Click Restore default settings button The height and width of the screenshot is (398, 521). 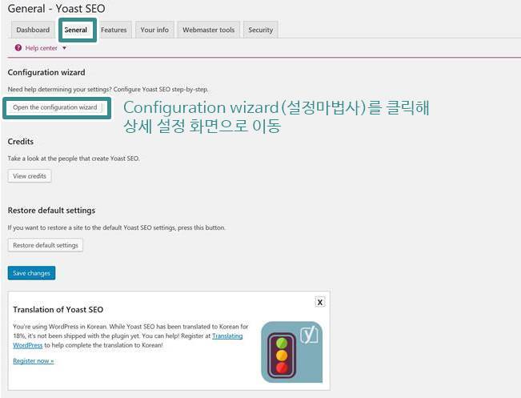pyautogui.click(x=46, y=245)
